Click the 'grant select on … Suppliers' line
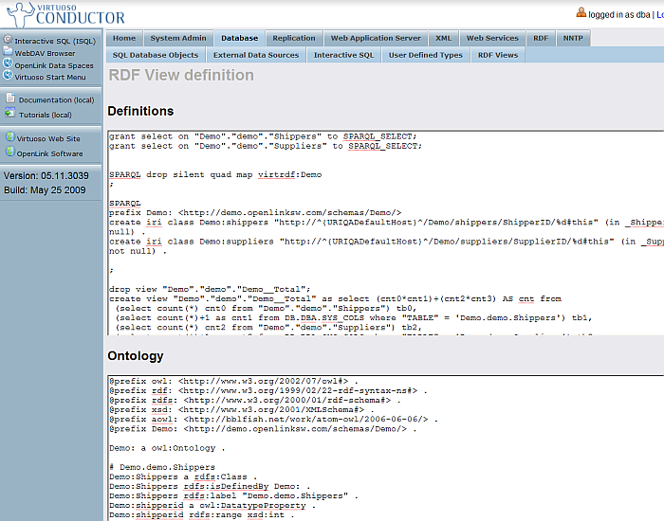 tap(266, 146)
